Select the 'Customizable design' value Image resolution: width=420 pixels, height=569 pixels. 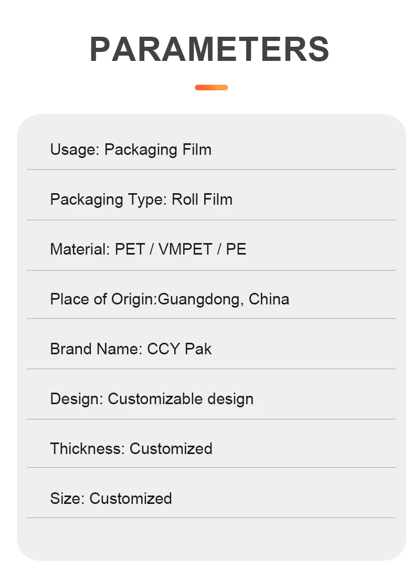181,399
